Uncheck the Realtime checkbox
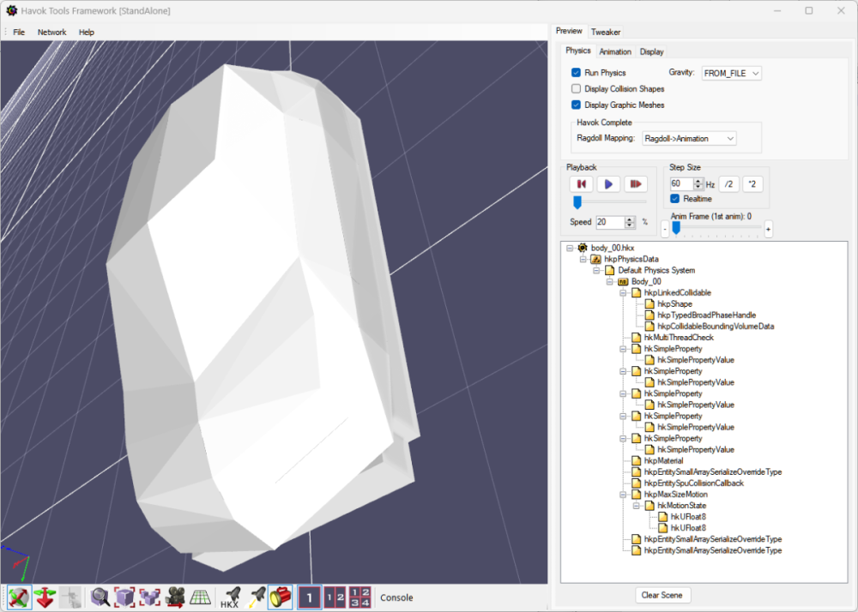The image size is (858, 612). tap(675, 199)
